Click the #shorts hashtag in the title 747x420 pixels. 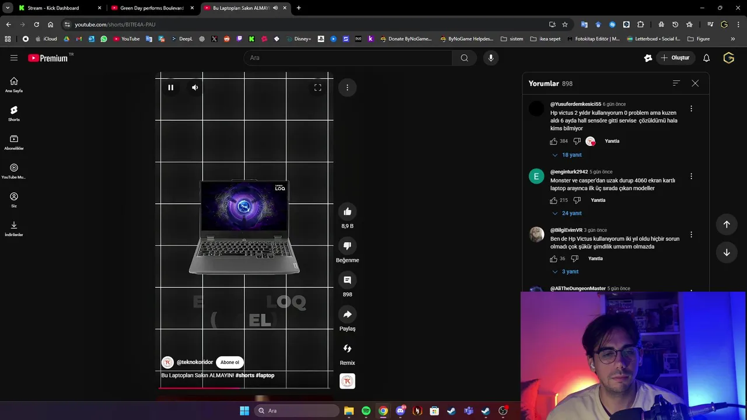click(x=245, y=376)
